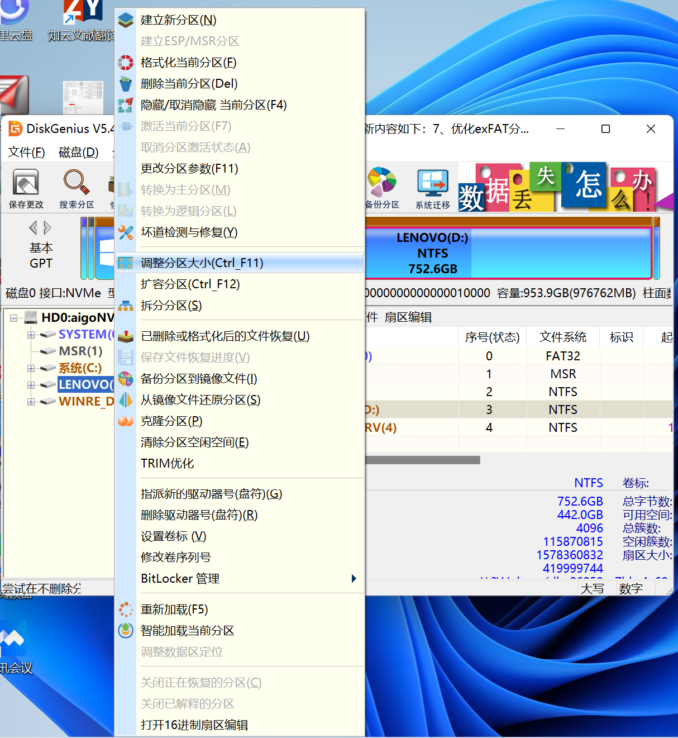The image size is (678, 738).
Task: Choose 扩容分区(Ctrl_F12) menu entry
Action: 240,284
